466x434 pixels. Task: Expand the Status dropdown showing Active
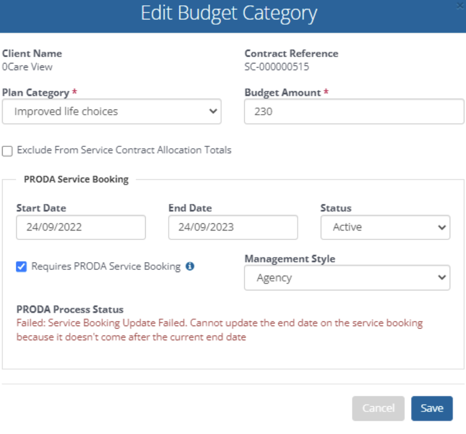[385, 227]
